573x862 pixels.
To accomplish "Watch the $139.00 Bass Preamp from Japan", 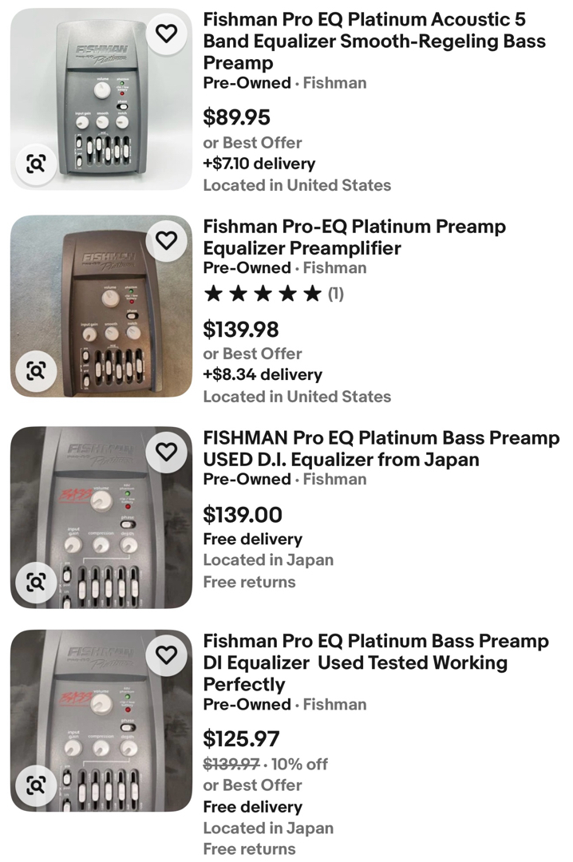I will [x=166, y=452].
